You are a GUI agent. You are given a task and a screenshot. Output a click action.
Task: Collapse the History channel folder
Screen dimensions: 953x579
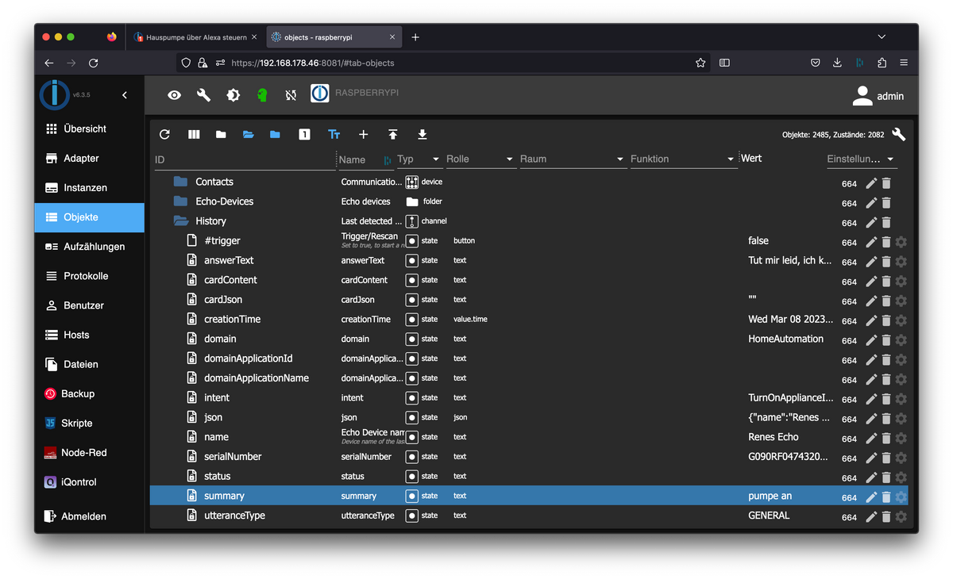[180, 221]
